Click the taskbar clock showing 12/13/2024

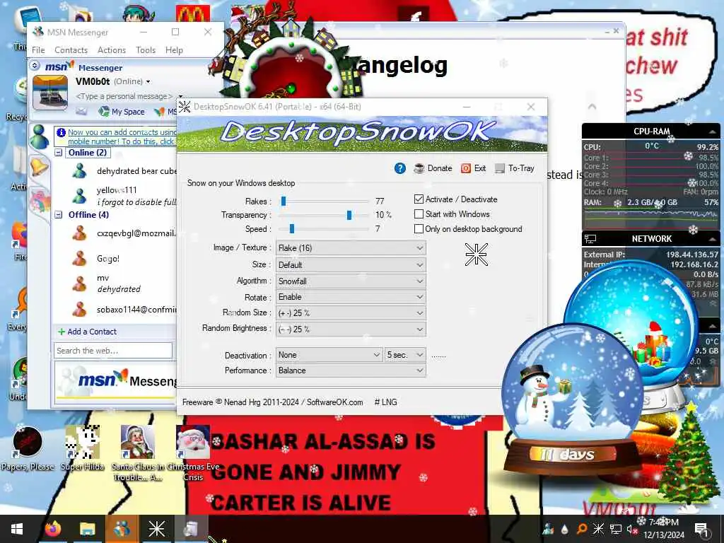coord(663,529)
